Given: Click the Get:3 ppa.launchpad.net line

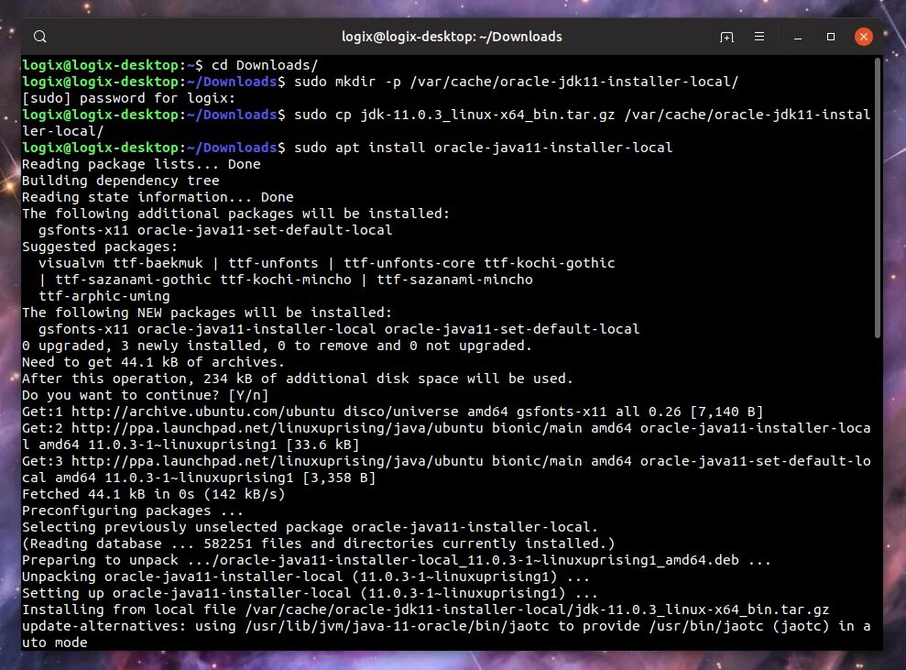Looking at the screenshot, I should 446,469.
